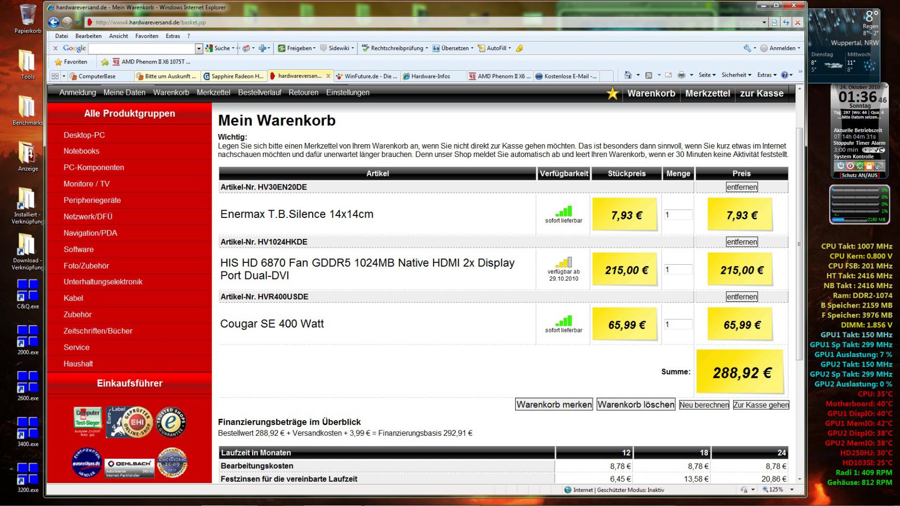Click the yellow highlighter icon in Google toolbar
The height and width of the screenshot is (506, 900).
click(x=520, y=48)
